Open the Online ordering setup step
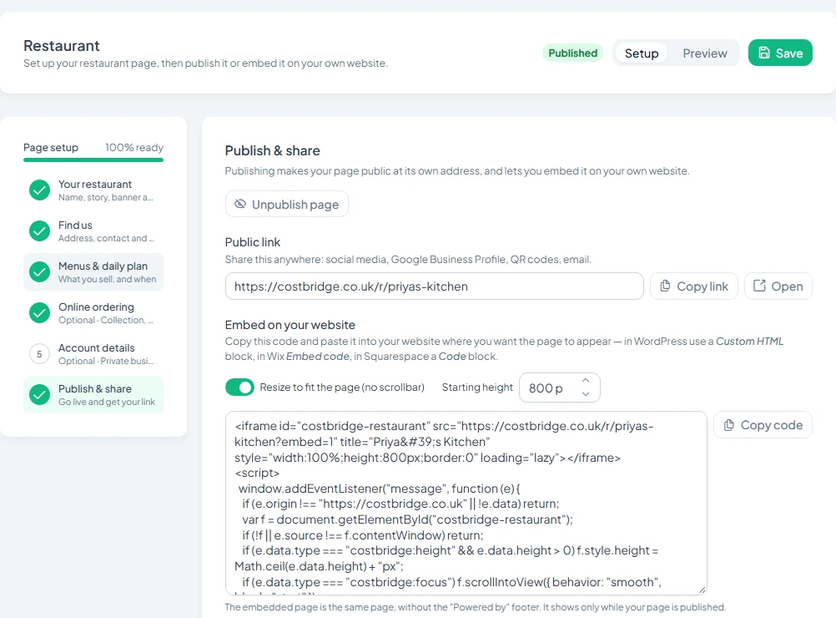 click(93, 312)
